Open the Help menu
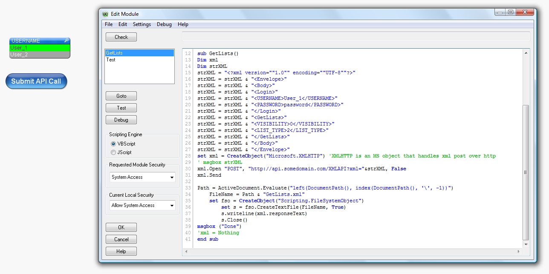The image size is (549, 274). point(183,24)
